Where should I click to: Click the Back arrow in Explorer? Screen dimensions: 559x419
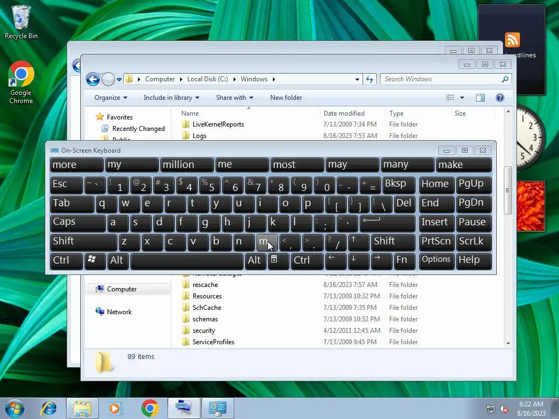pyautogui.click(x=93, y=79)
